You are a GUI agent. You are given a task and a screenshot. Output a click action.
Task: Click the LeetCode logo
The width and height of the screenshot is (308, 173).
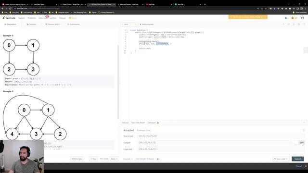(x=9, y=18)
